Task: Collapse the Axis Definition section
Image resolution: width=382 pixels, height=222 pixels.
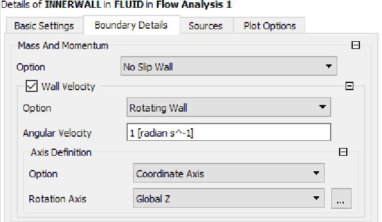Action: (x=343, y=152)
